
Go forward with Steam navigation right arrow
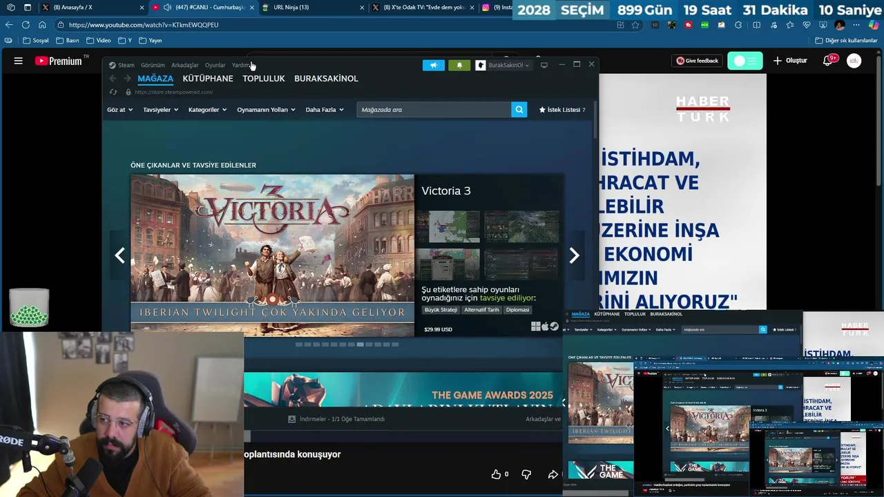(x=127, y=79)
